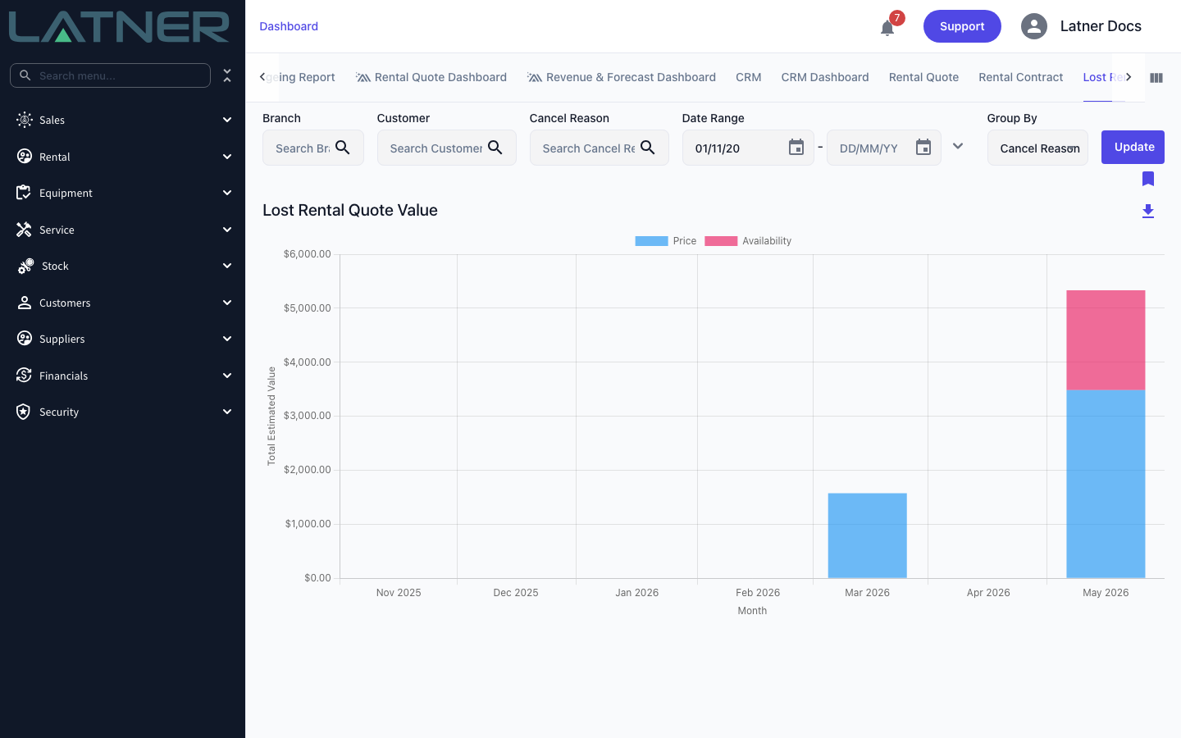Click the Cancel Reason search magnifier icon

[x=648, y=148]
